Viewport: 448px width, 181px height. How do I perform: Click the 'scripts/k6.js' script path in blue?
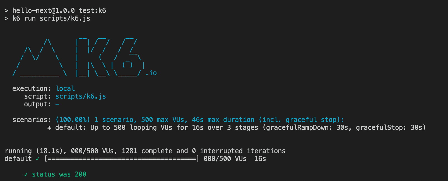81,96
